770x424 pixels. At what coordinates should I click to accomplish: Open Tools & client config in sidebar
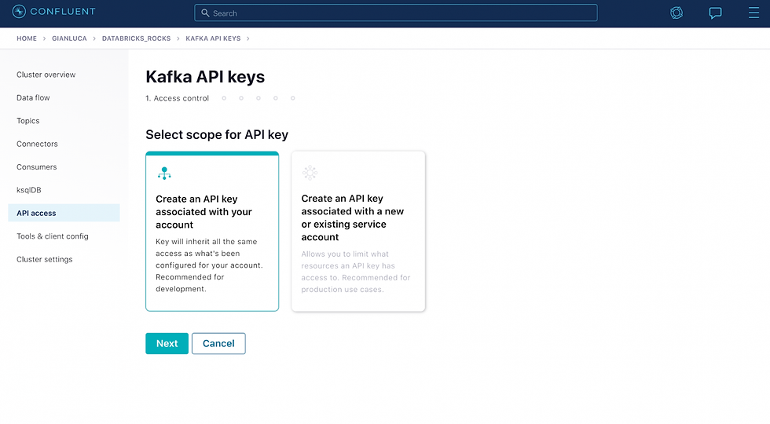tap(53, 236)
